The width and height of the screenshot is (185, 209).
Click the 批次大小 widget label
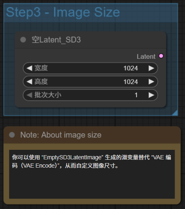tap(48, 95)
